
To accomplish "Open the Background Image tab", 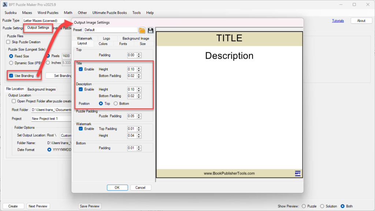I will (135, 38).
